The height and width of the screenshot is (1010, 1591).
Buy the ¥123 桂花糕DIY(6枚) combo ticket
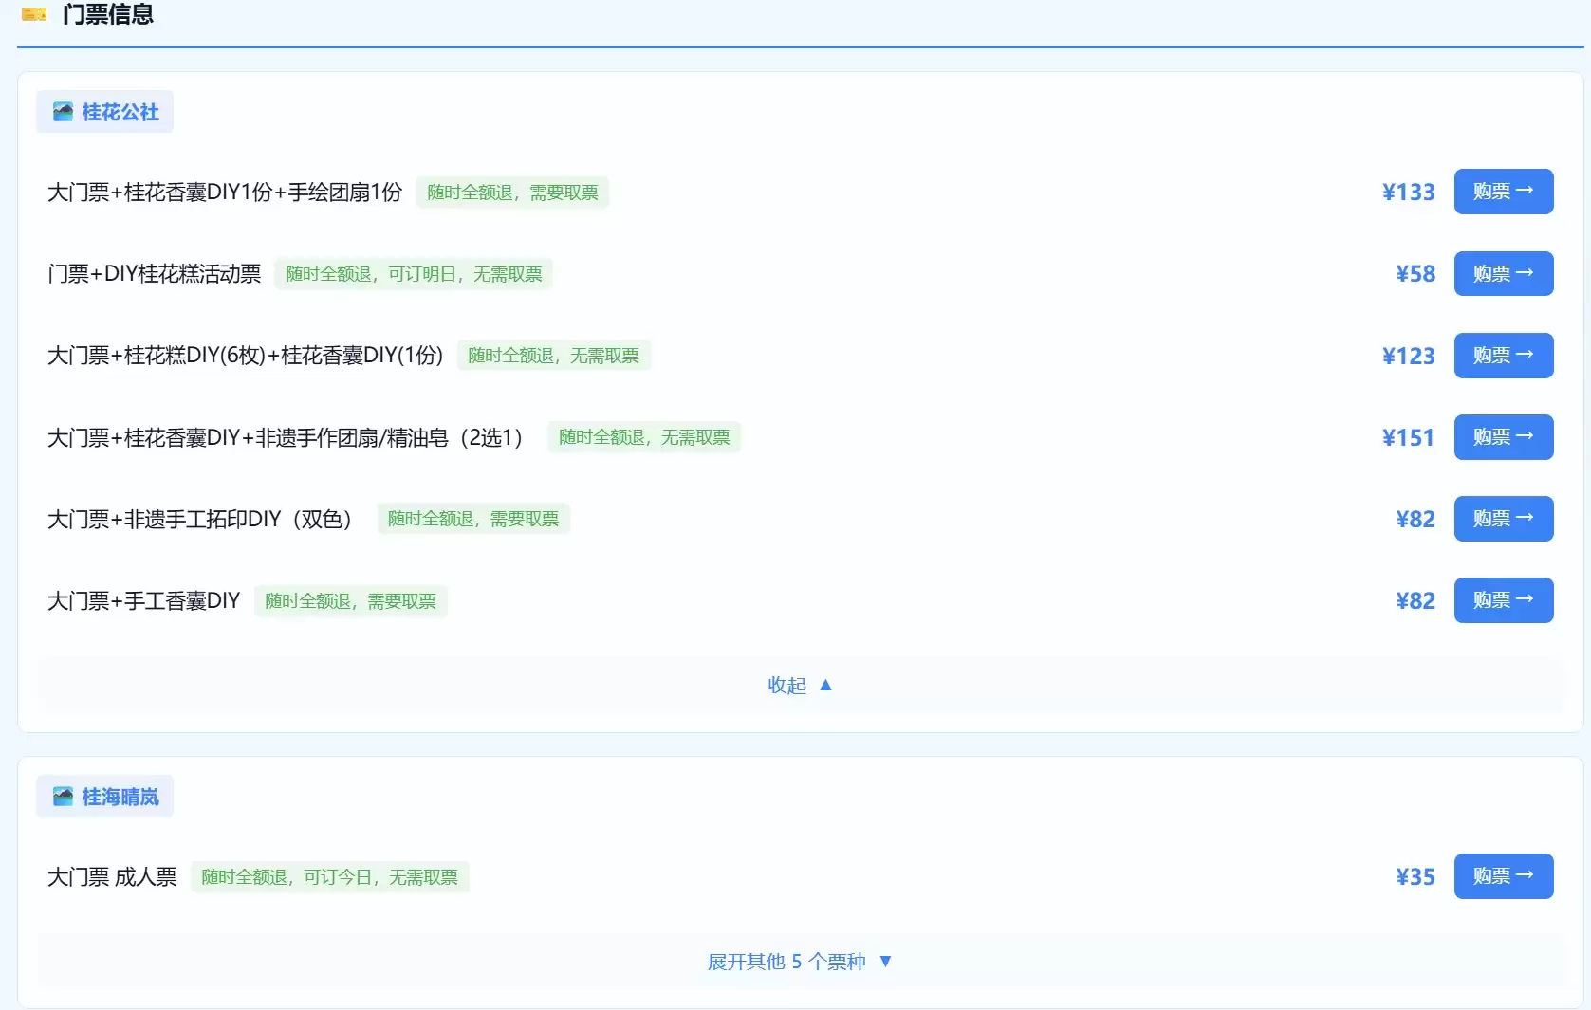[x=1503, y=356]
